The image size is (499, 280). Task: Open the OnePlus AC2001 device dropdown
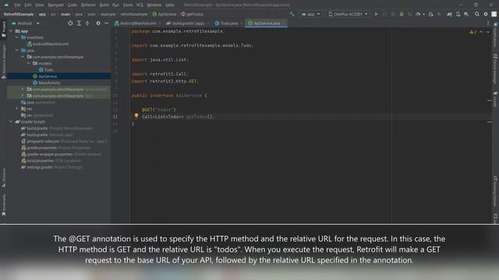[348, 14]
